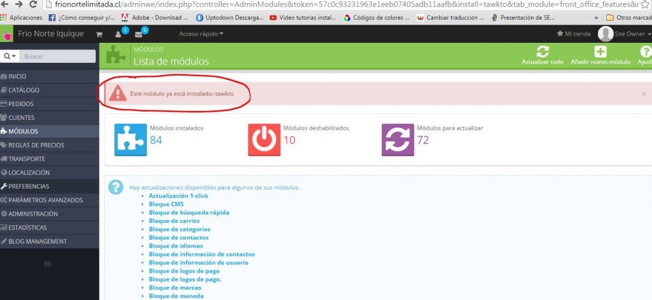Open the Códigos de colores bookmark

click(x=376, y=18)
